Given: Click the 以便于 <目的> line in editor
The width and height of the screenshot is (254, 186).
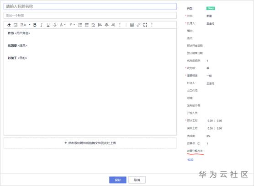Looking at the screenshot, I should tap(17, 58).
